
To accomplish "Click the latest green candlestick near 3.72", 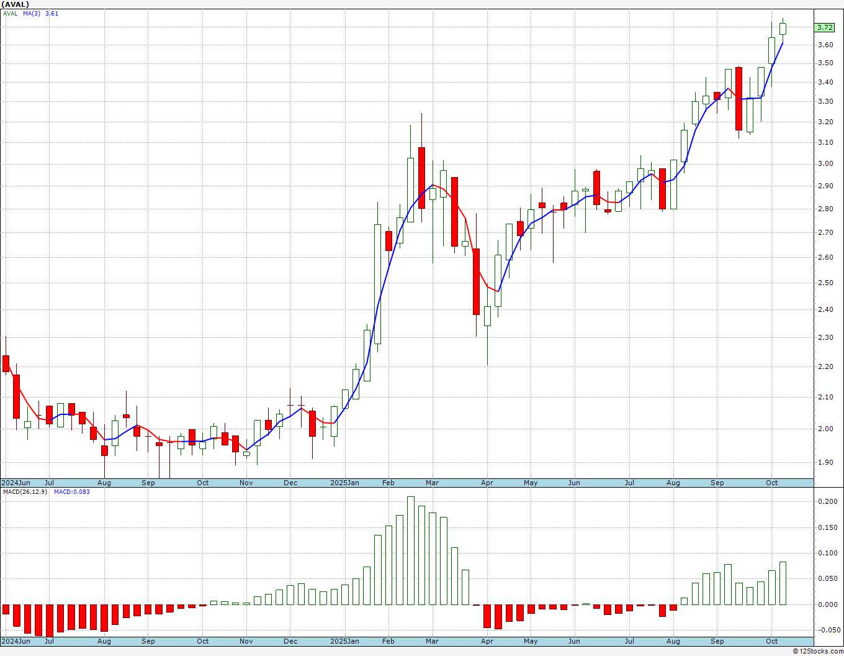I will (783, 29).
